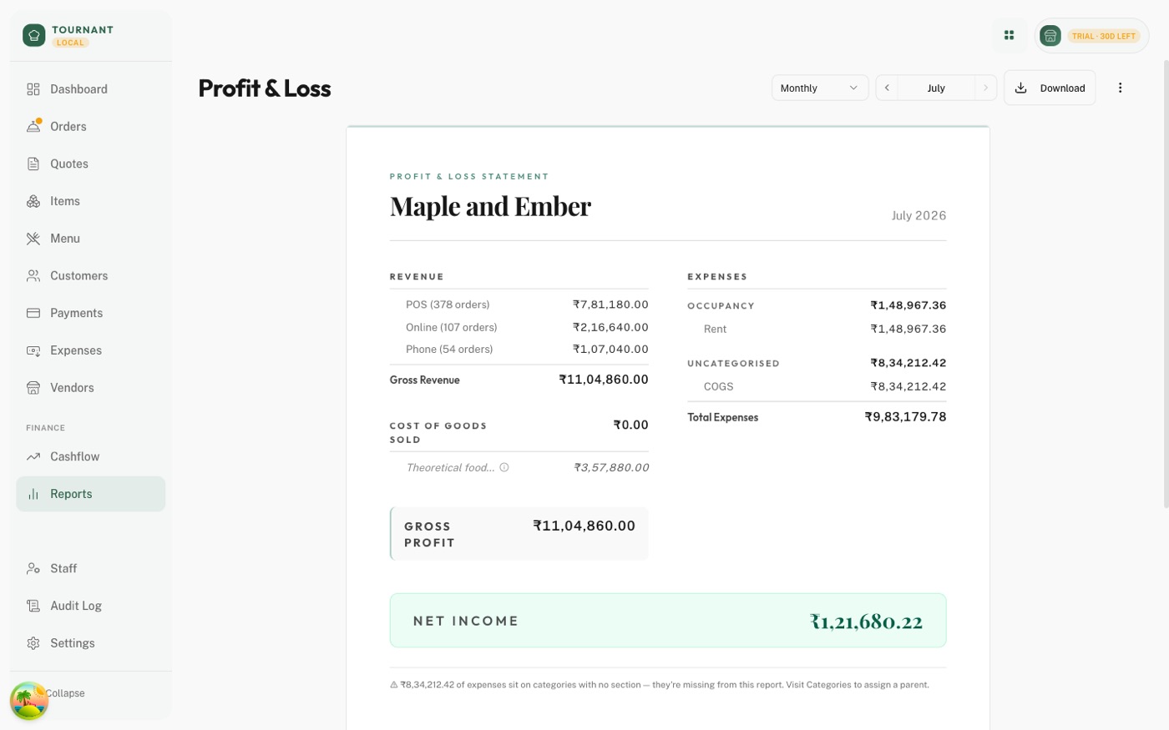Image resolution: width=1169 pixels, height=730 pixels.
Task: Open the Settings gear icon
Action: pyautogui.click(x=33, y=643)
